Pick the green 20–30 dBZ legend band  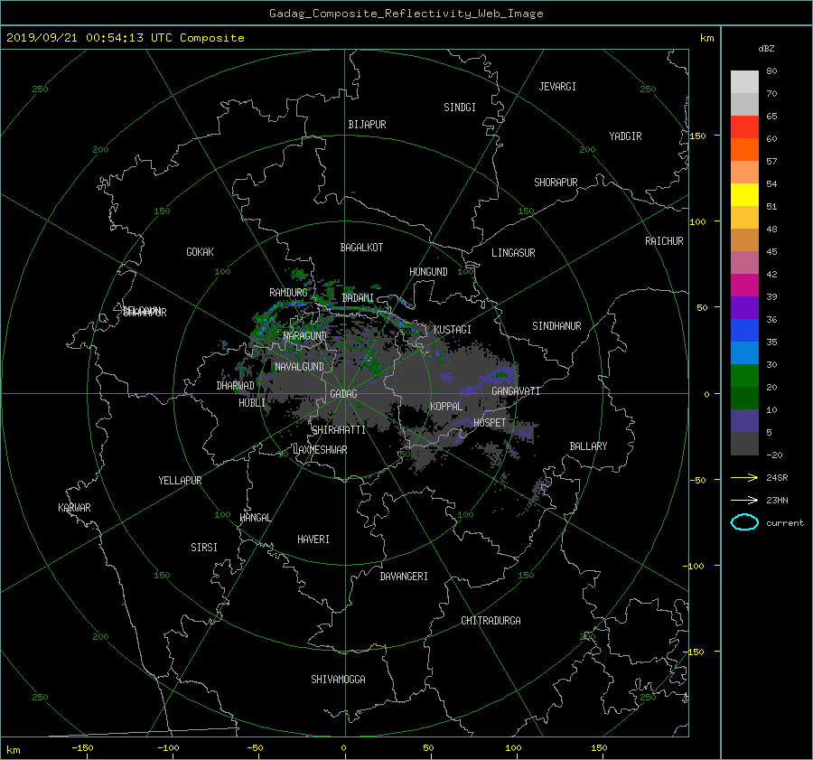(x=744, y=376)
